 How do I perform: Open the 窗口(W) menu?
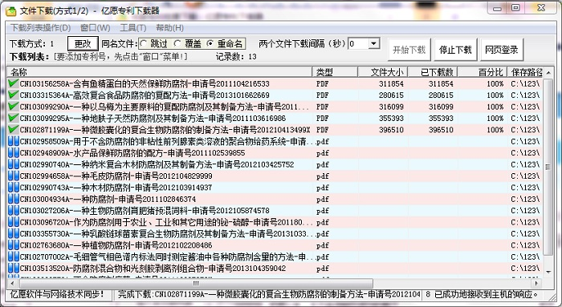95,27
